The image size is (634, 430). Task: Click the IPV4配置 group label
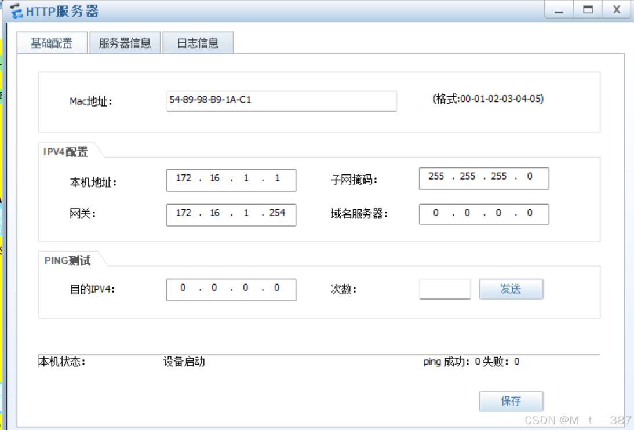click(x=65, y=152)
